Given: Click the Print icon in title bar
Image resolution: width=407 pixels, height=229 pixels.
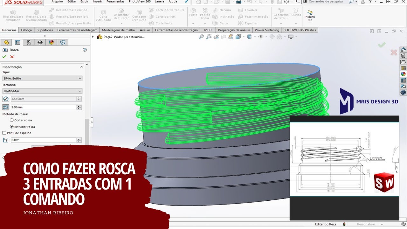Looking at the screenshot, I should 238,2.
